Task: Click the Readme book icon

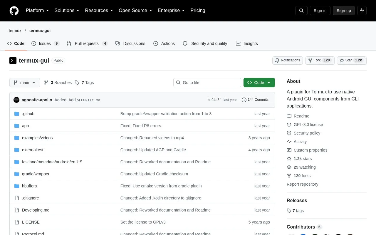Action: [289, 116]
